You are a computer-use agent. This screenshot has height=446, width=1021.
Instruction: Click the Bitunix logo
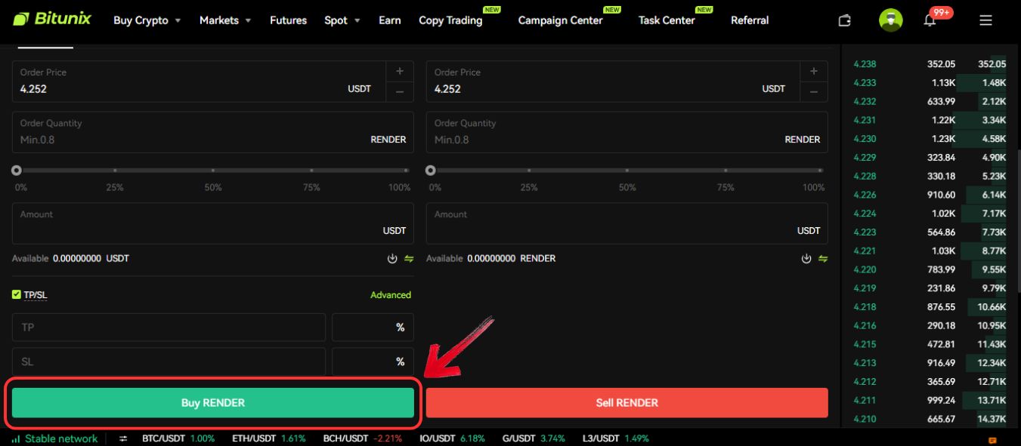tap(51, 19)
